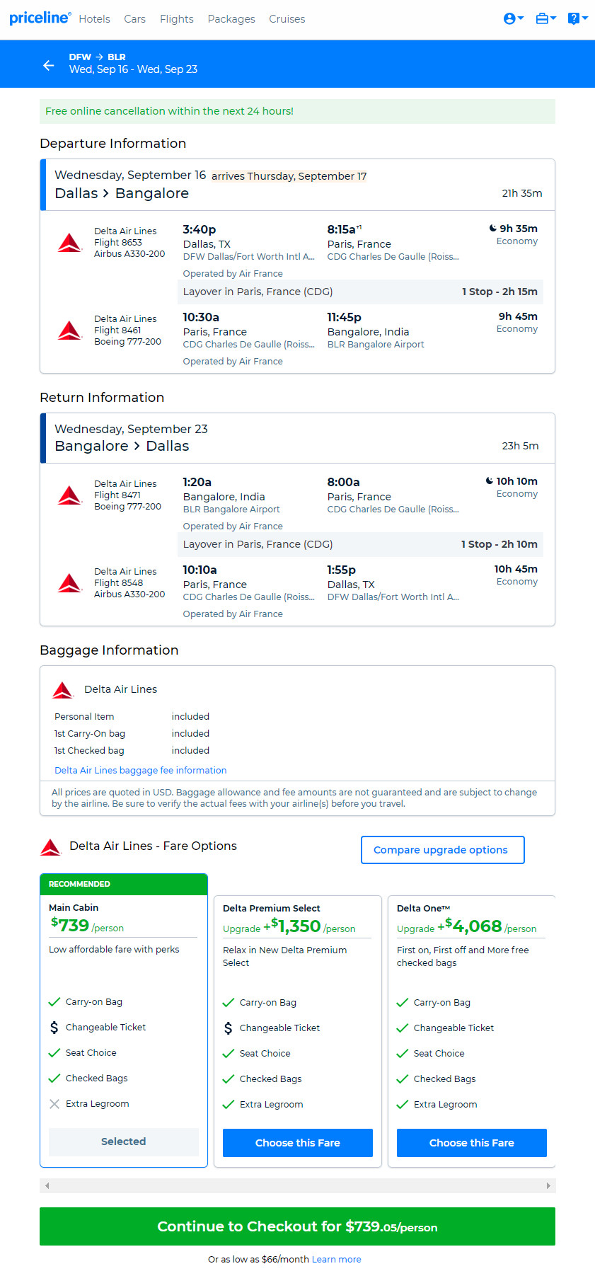Click the Premium Select Carry-on Bag checkmark
595x1288 pixels.
click(229, 1002)
